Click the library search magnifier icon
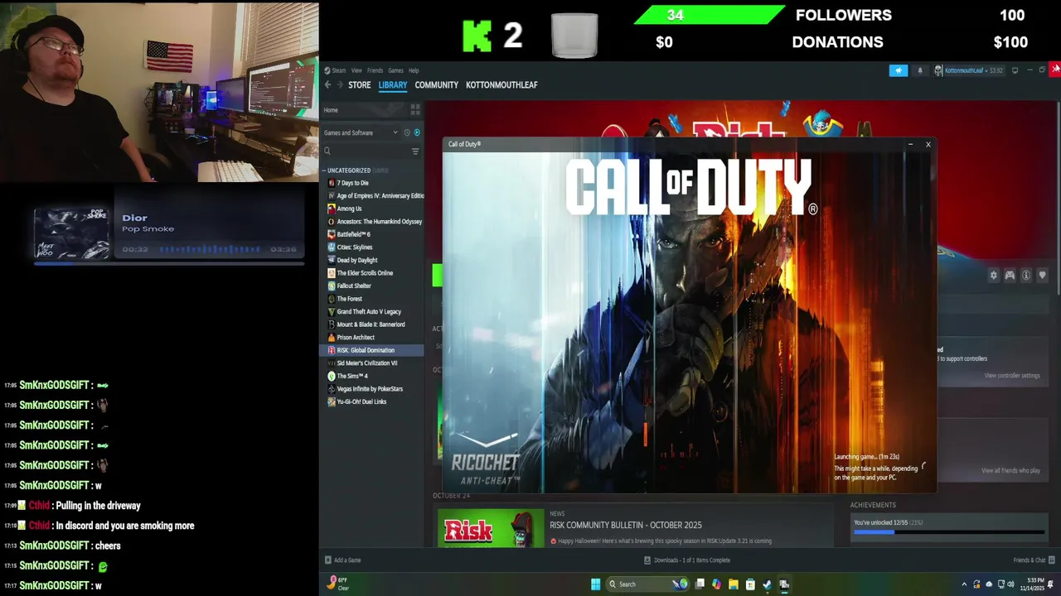The image size is (1061, 596). (327, 151)
